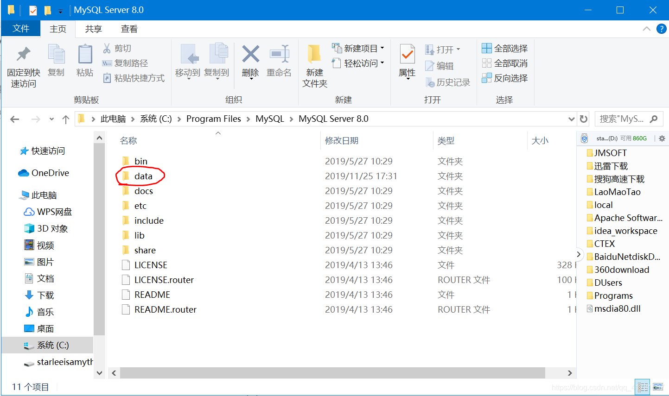
Task: Expand address bar history dropdown
Action: point(571,119)
